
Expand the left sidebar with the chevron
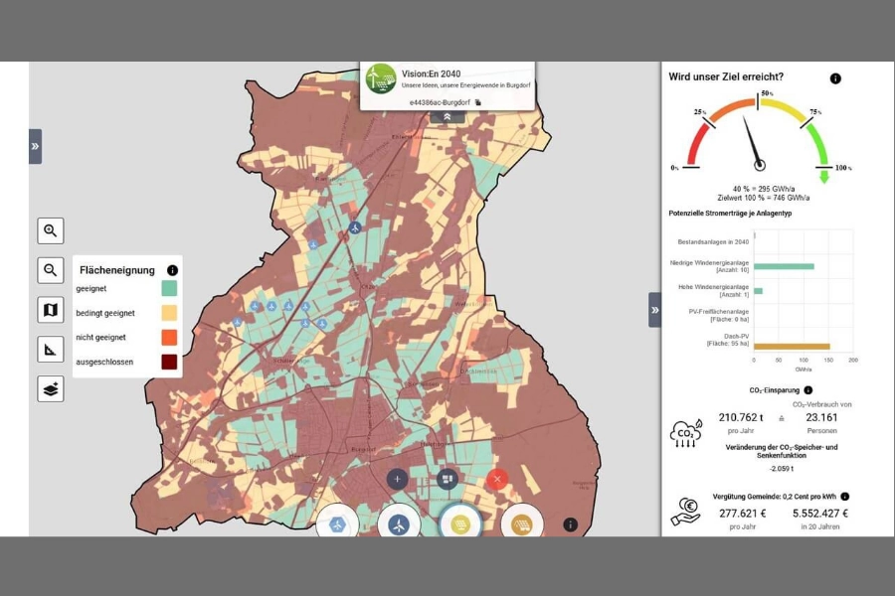(x=36, y=145)
